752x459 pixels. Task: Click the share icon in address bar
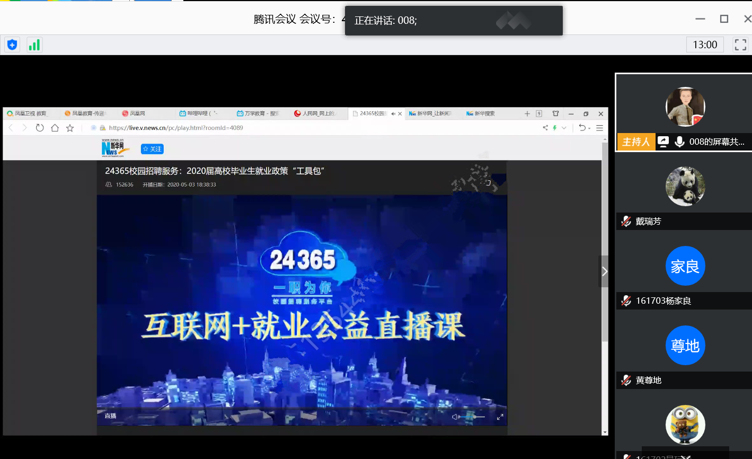tap(545, 128)
